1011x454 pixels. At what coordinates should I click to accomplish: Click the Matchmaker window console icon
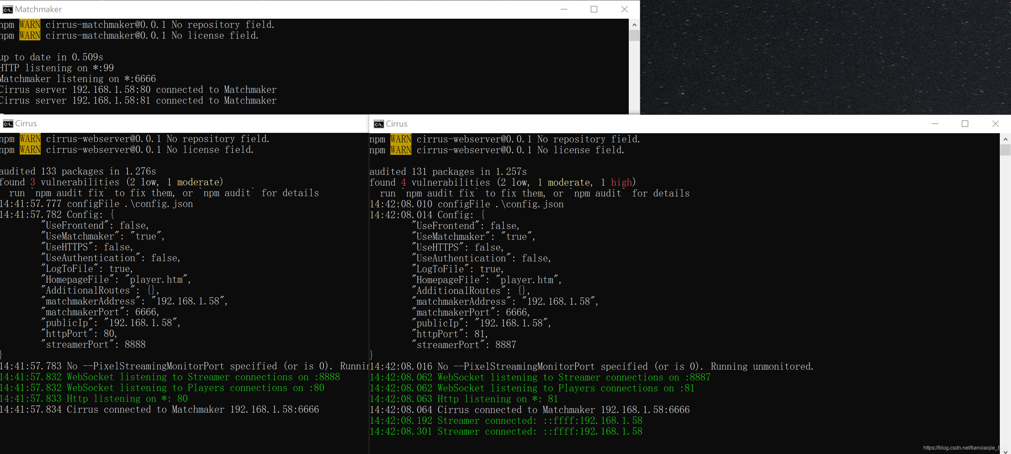(8, 10)
